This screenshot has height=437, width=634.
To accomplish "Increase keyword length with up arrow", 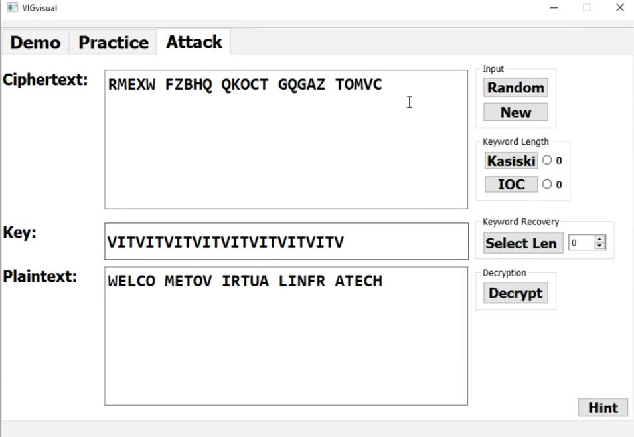I will pyautogui.click(x=600, y=239).
